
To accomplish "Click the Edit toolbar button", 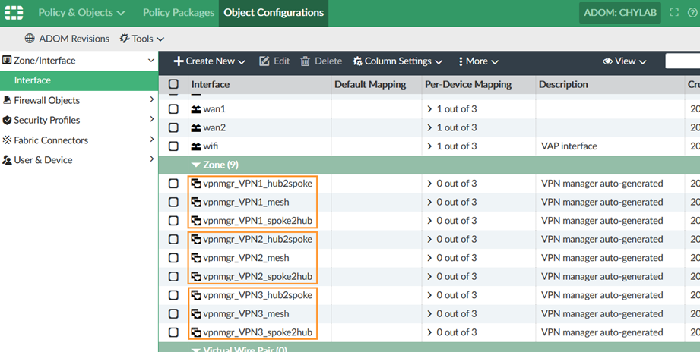I will 274,61.
